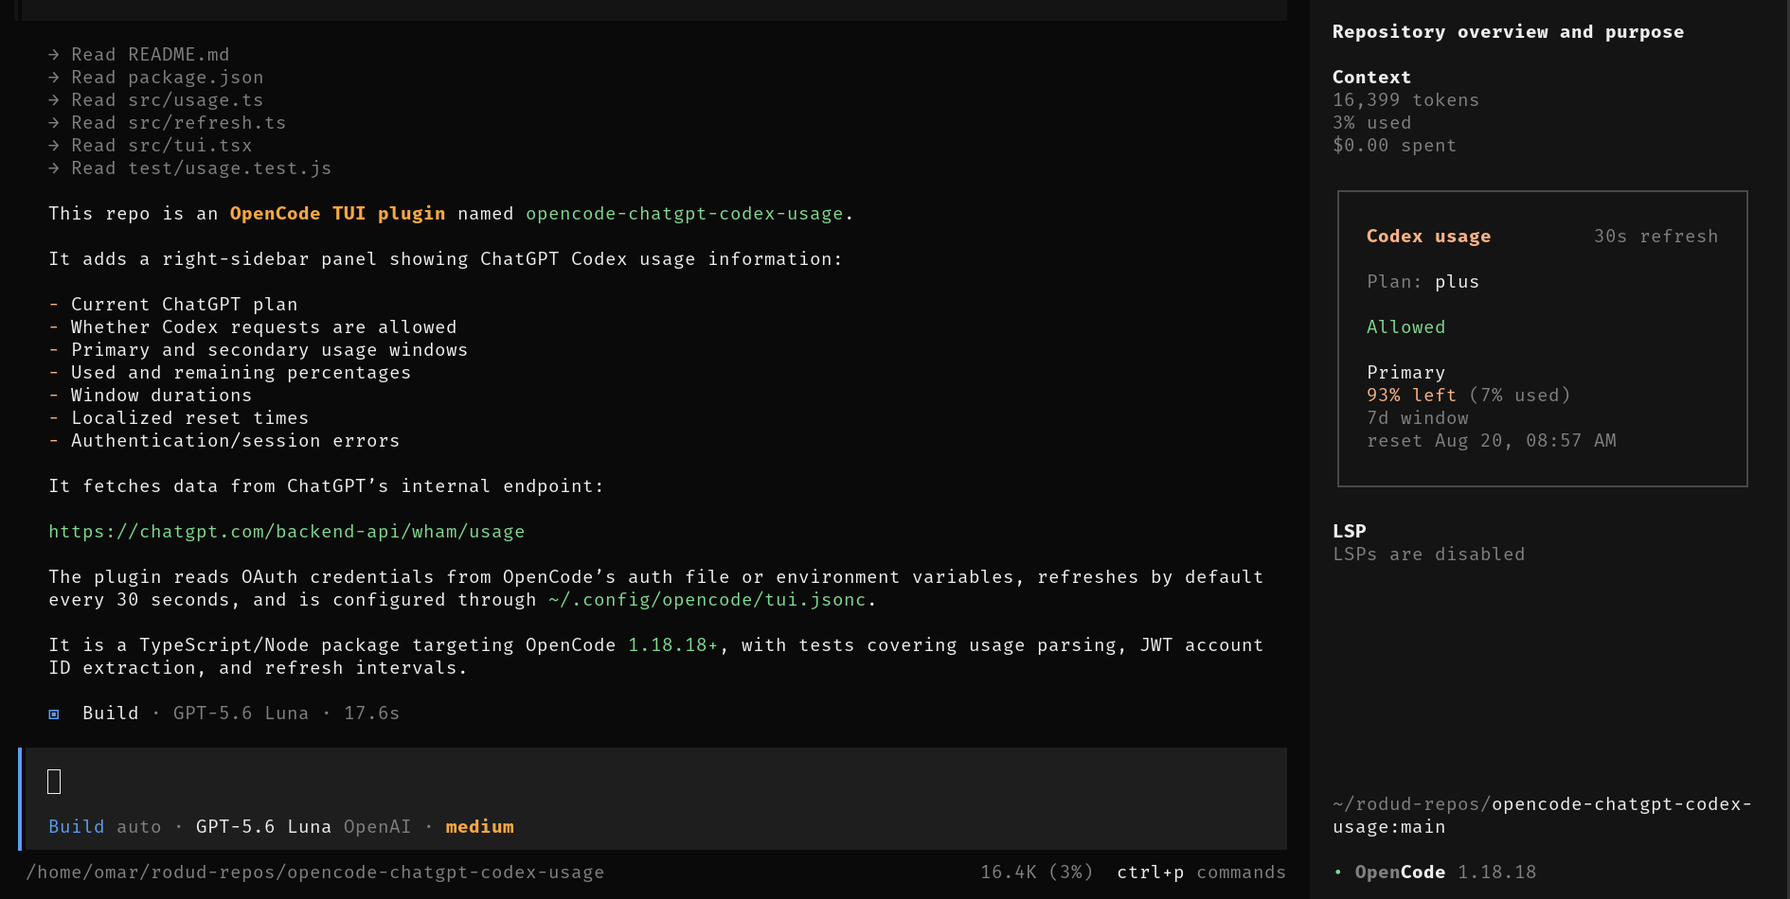
Task: Open the chatgpt.com backend-api usage URL
Action: (287, 532)
